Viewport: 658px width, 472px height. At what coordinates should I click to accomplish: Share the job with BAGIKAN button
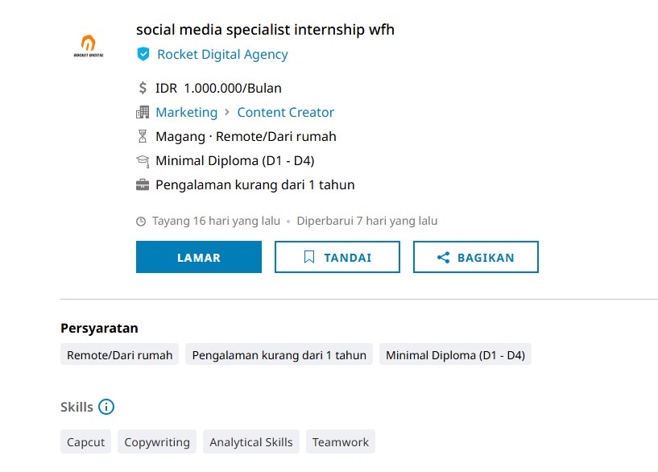(476, 257)
